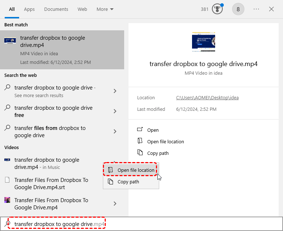Click the context menu's Copy path icon
This screenshot has height=231, width=283.
coord(110,181)
